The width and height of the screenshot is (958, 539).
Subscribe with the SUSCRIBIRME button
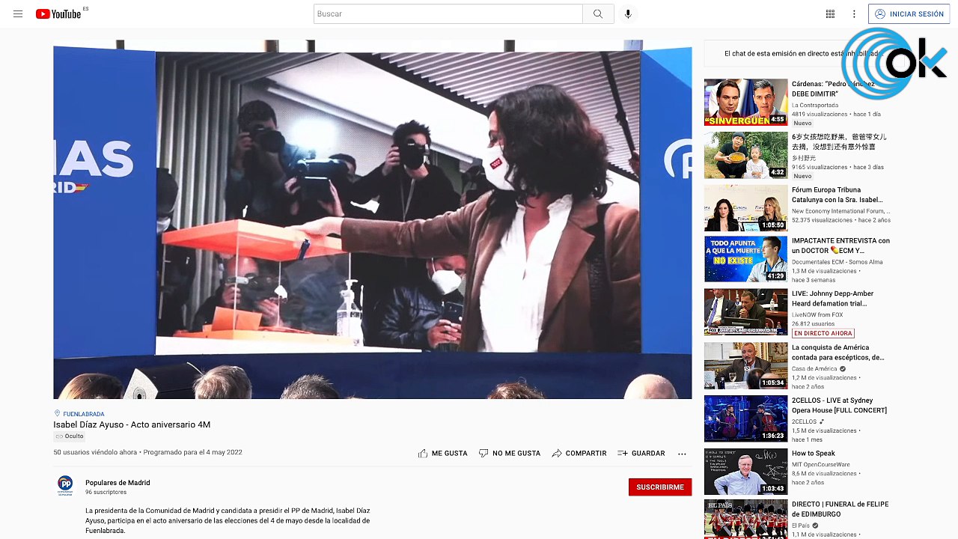(x=660, y=487)
